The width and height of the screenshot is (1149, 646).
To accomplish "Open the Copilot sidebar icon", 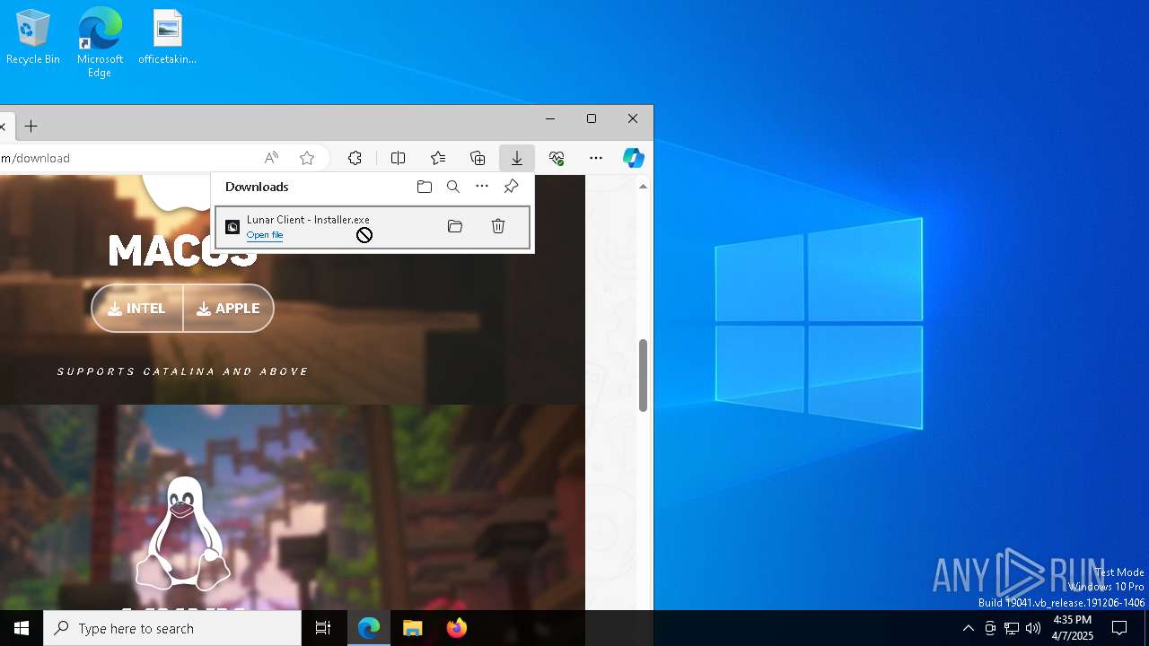I will point(634,158).
